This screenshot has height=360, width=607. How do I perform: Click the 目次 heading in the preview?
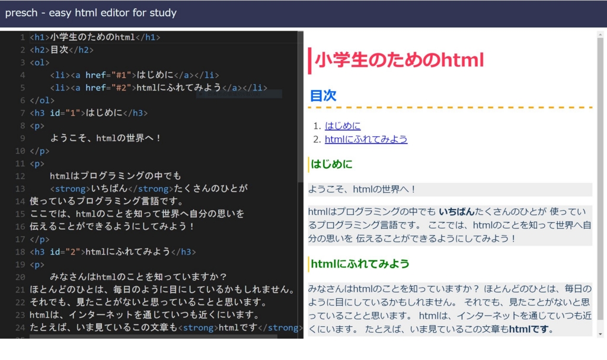323,95
